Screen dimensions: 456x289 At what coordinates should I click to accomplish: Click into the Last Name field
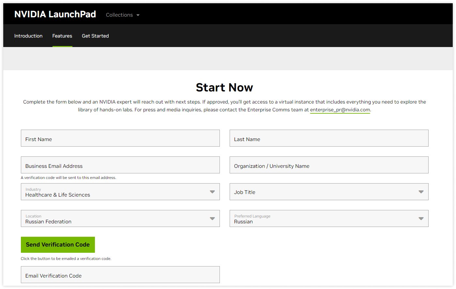pyautogui.click(x=329, y=138)
